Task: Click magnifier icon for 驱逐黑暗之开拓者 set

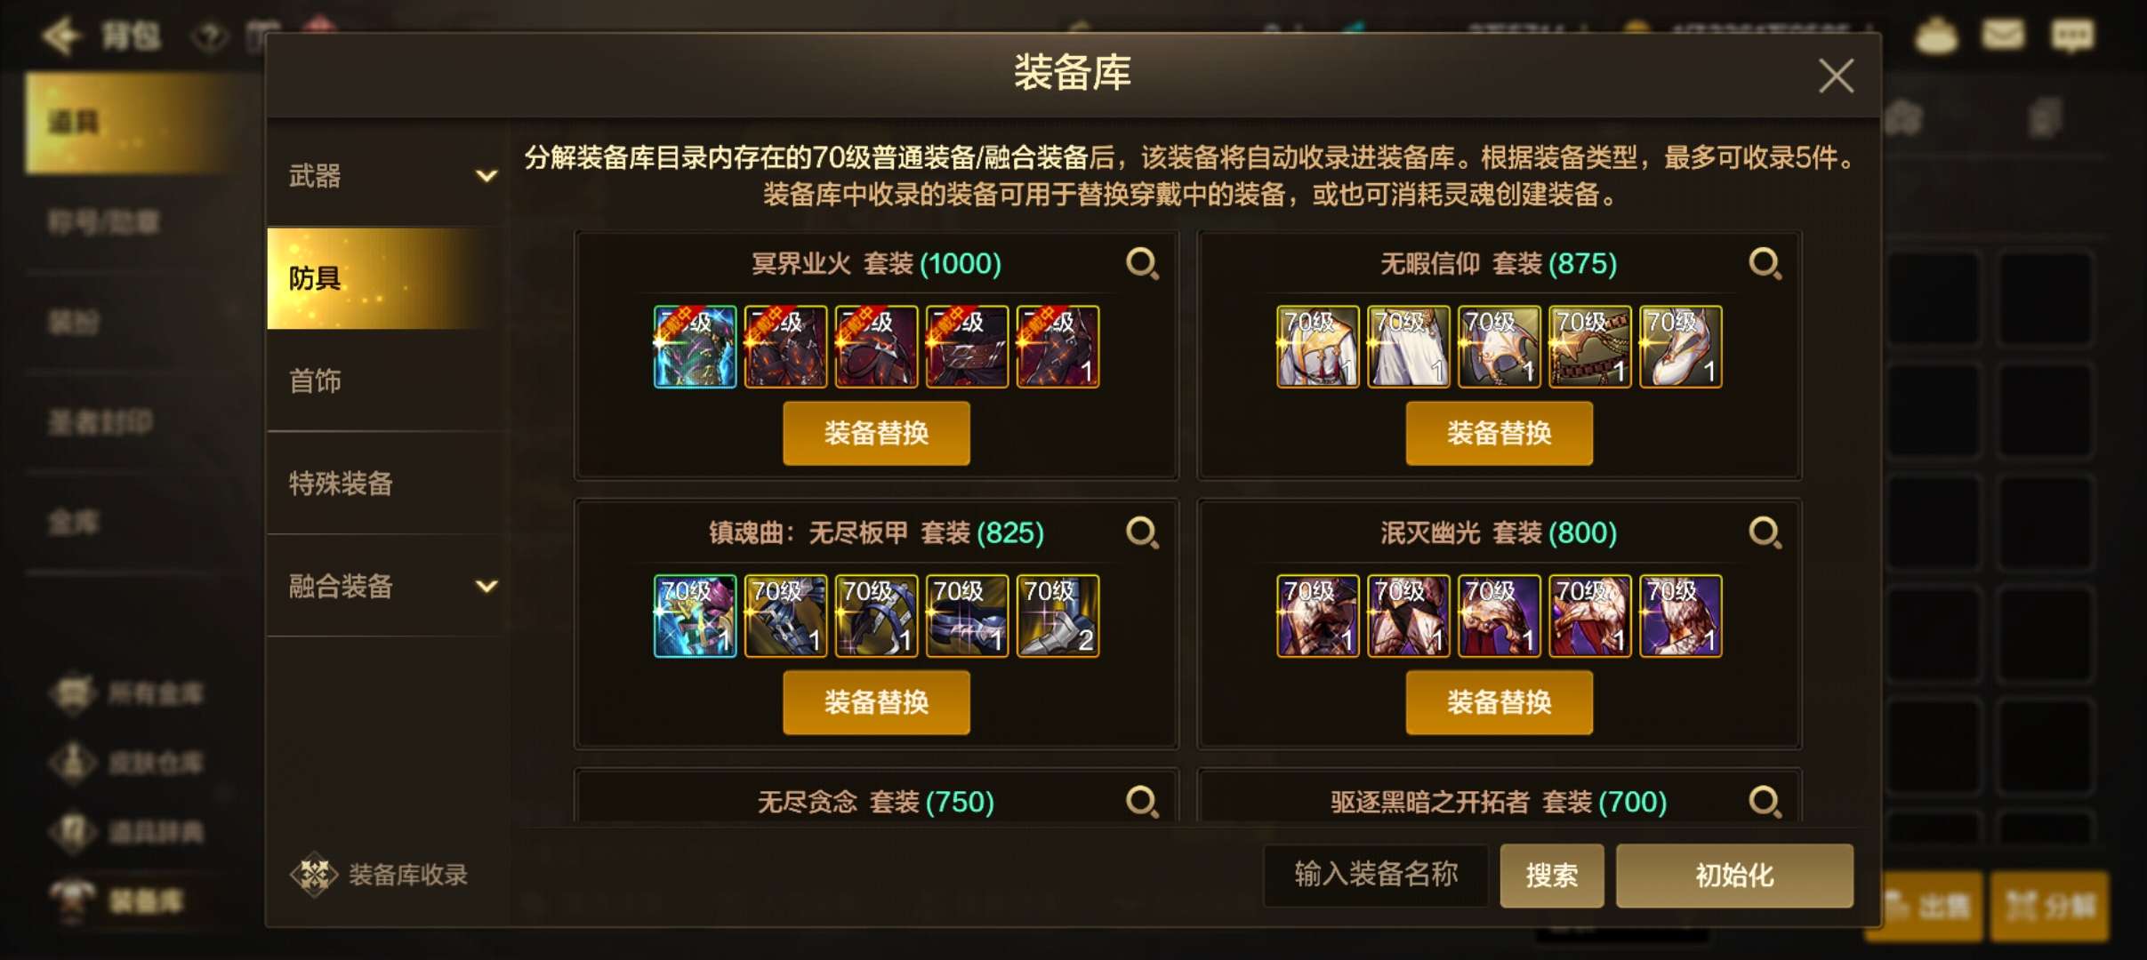Action: [x=1765, y=802]
